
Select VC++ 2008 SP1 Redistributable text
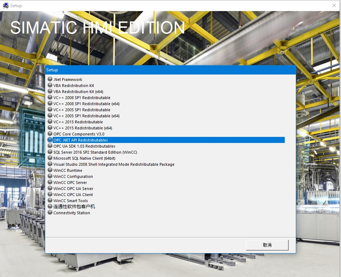tap(82, 98)
